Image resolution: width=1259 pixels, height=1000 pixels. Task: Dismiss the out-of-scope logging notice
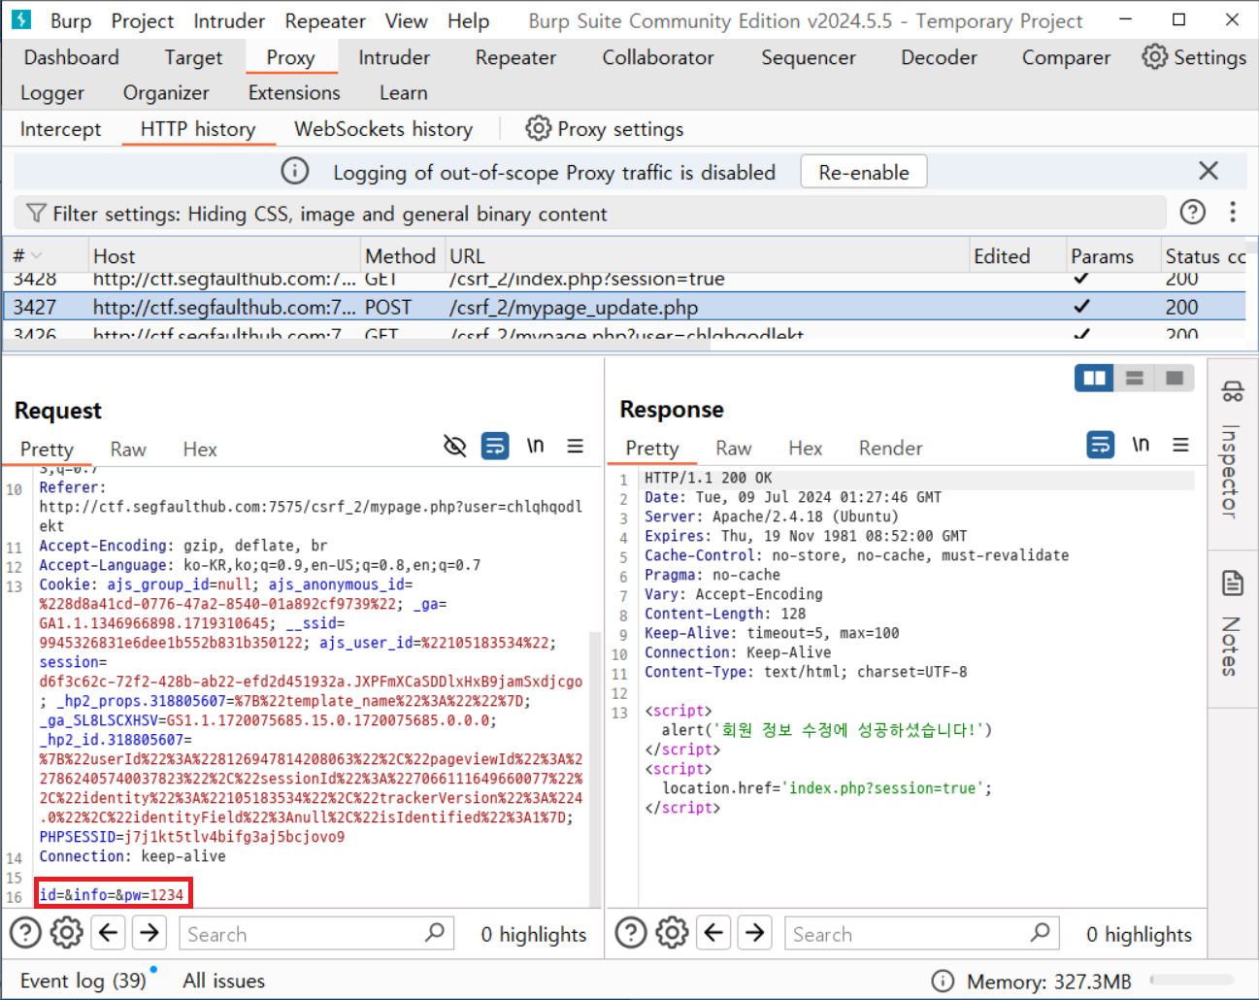(x=1209, y=171)
